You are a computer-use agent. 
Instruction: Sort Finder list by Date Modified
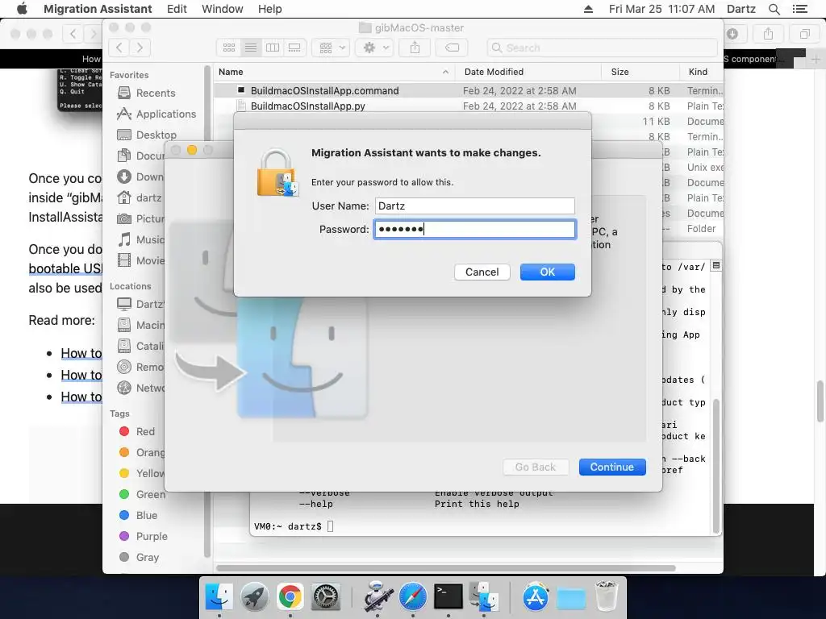[x=528, y=72]
